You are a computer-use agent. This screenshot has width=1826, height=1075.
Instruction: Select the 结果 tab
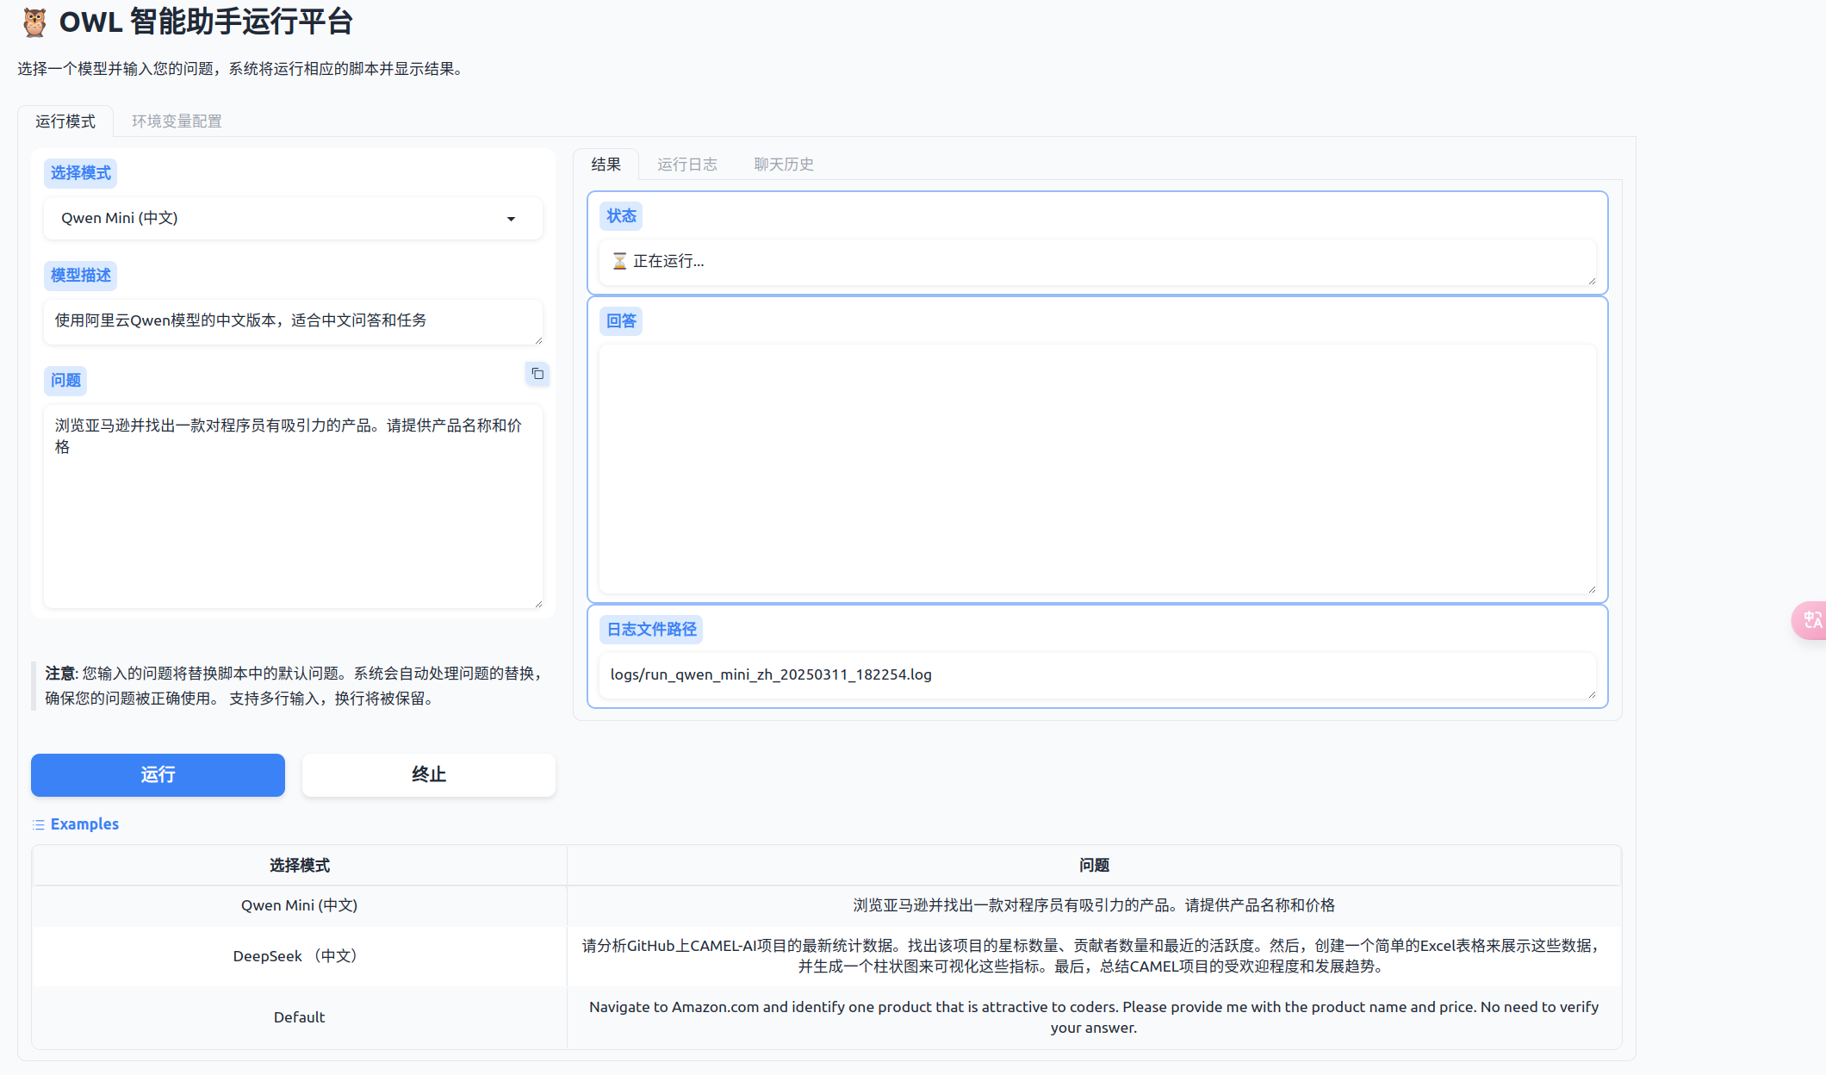pos(606,165)
